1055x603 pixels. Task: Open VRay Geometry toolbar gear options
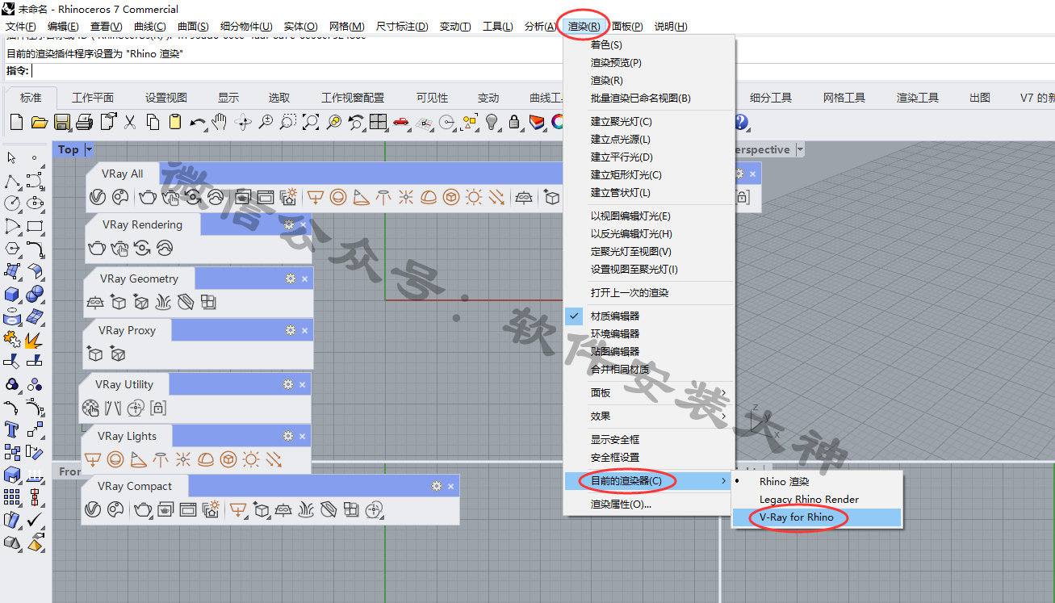(291, 278)
